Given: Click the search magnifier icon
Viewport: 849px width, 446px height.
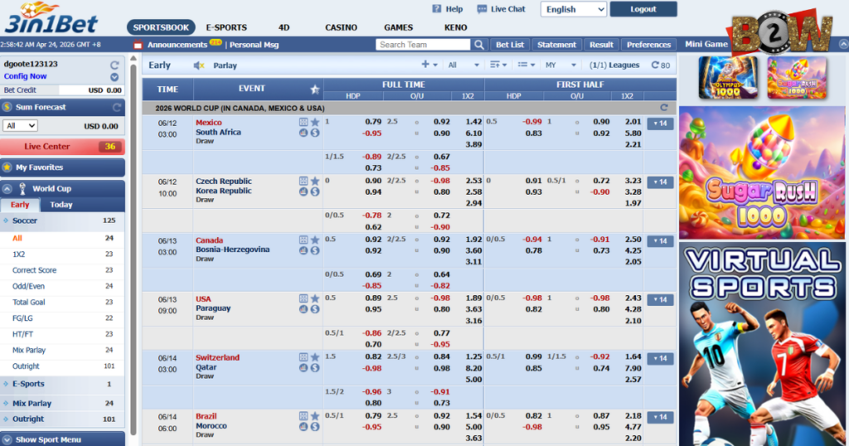Looking at the screenshot, I should (x=478, y=45).
